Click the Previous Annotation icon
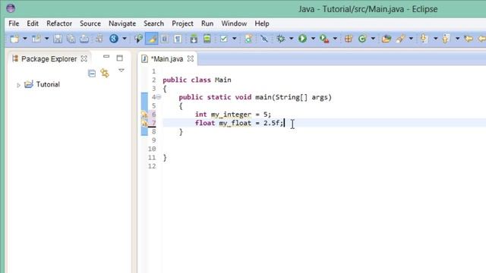This screenshot has height=273, width=486. pos(446,39)
